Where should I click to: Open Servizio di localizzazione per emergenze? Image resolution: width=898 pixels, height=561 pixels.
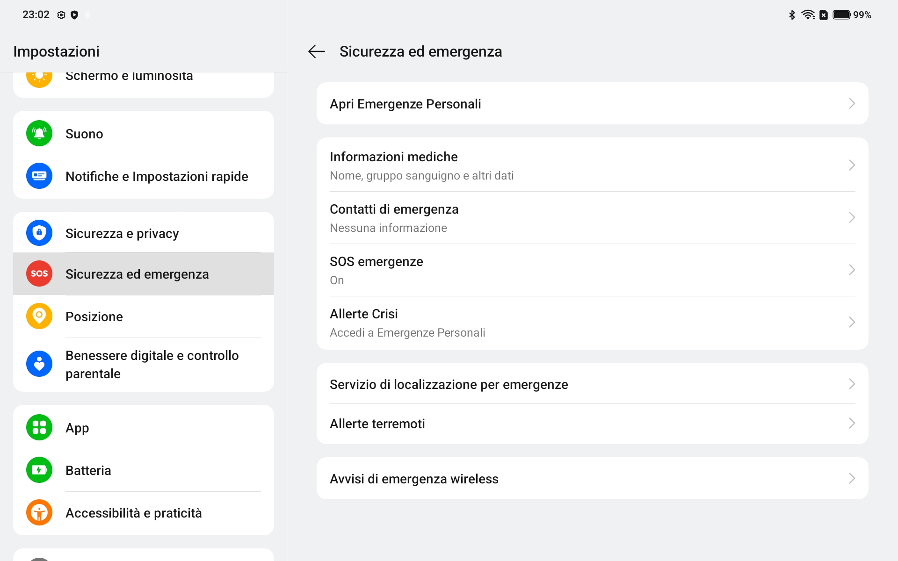(x=592, y=384)
